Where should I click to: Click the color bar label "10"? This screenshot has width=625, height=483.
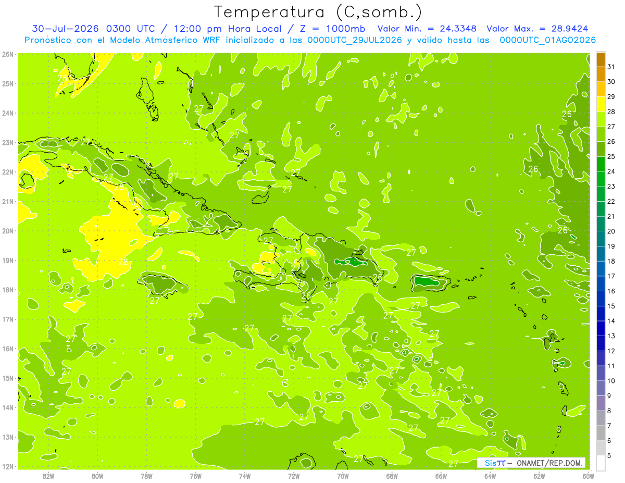coord(611,381)
